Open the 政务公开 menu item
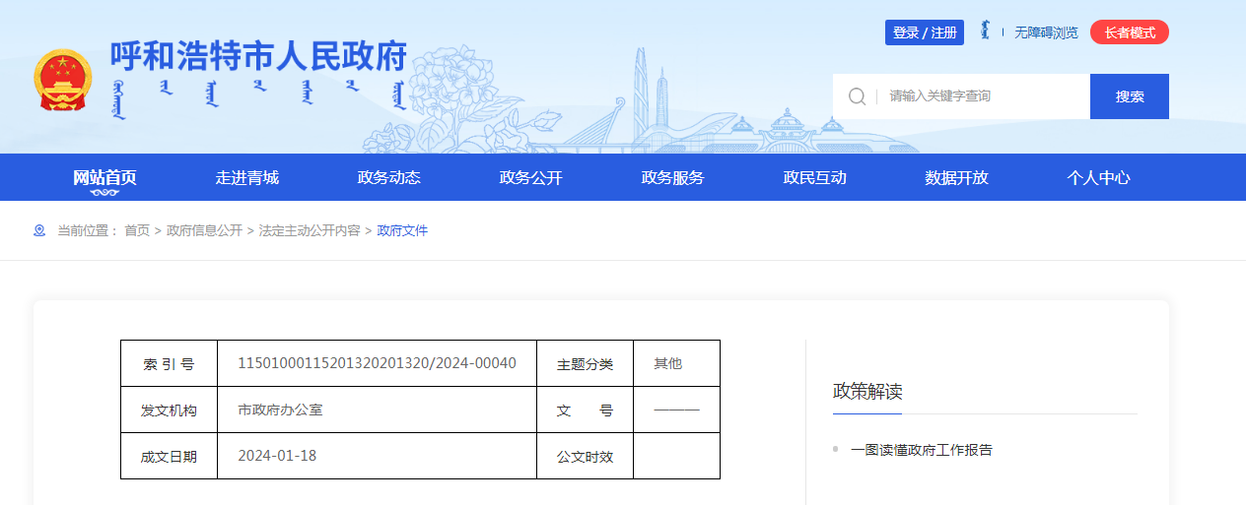 click(x=531, y=178)
